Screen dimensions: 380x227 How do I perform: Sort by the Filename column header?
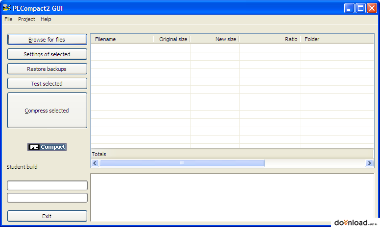(x=122, y=39)
